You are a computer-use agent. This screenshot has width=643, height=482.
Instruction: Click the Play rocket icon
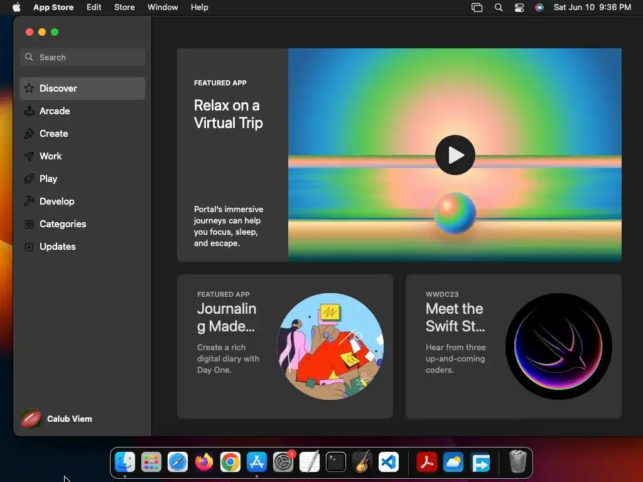(29, 179)
